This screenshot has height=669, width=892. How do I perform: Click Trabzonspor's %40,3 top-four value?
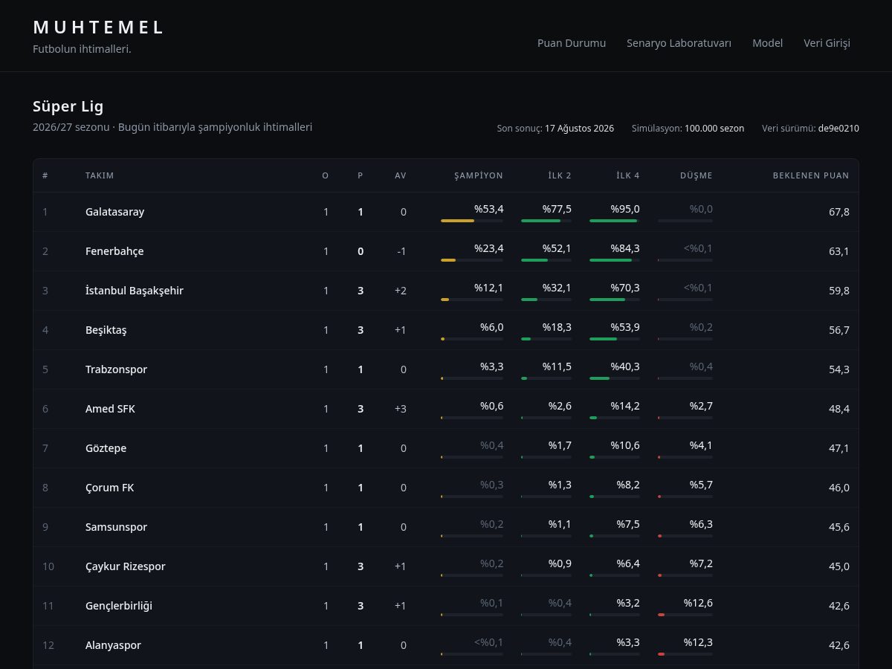pos(625,366)
